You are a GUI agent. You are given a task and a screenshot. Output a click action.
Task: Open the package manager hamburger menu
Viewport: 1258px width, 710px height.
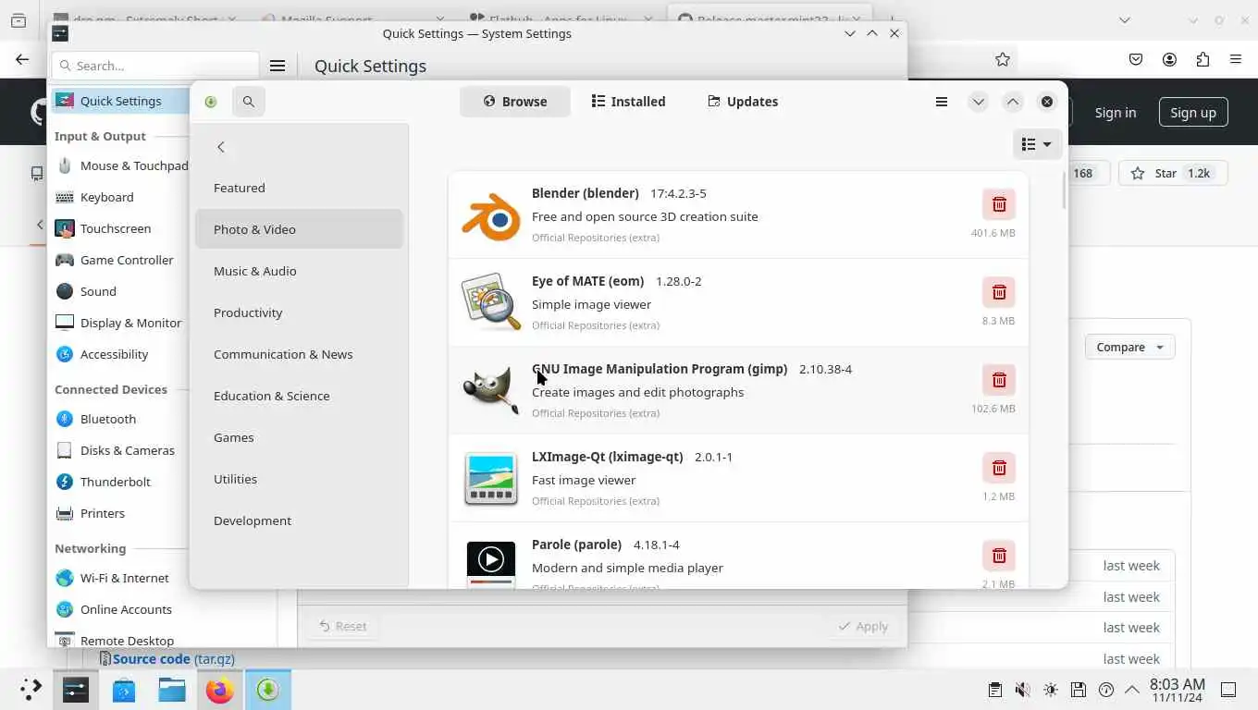942,102
